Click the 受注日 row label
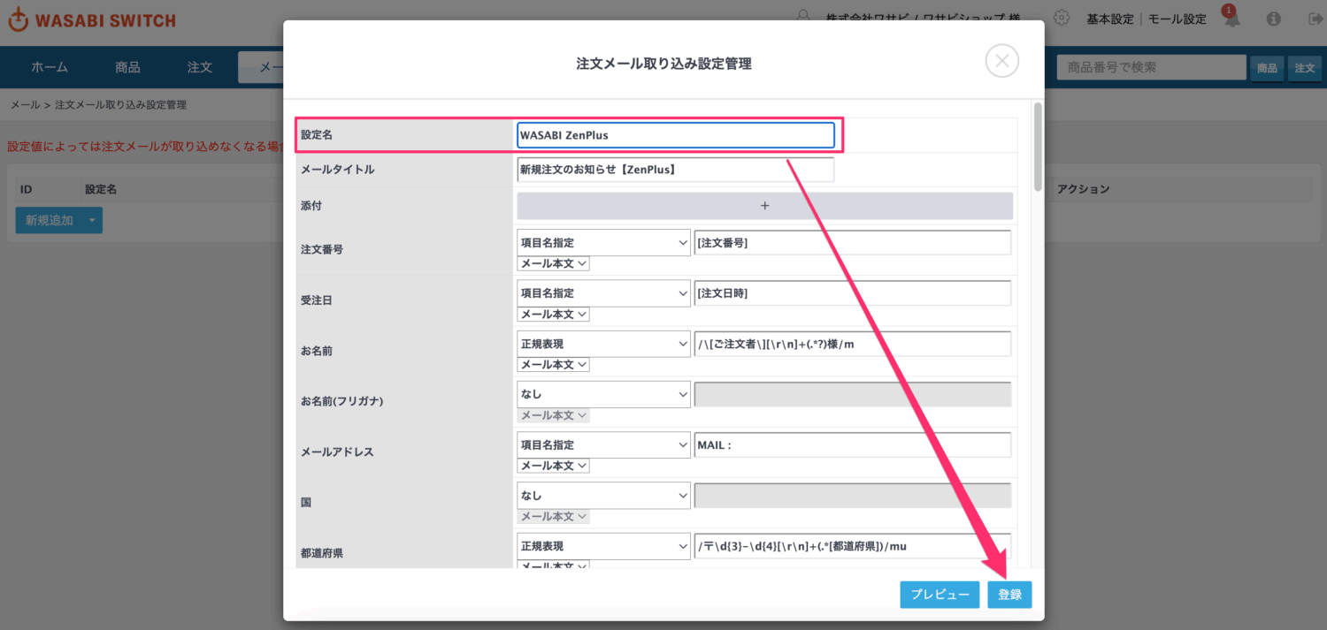 click(317, 300)
